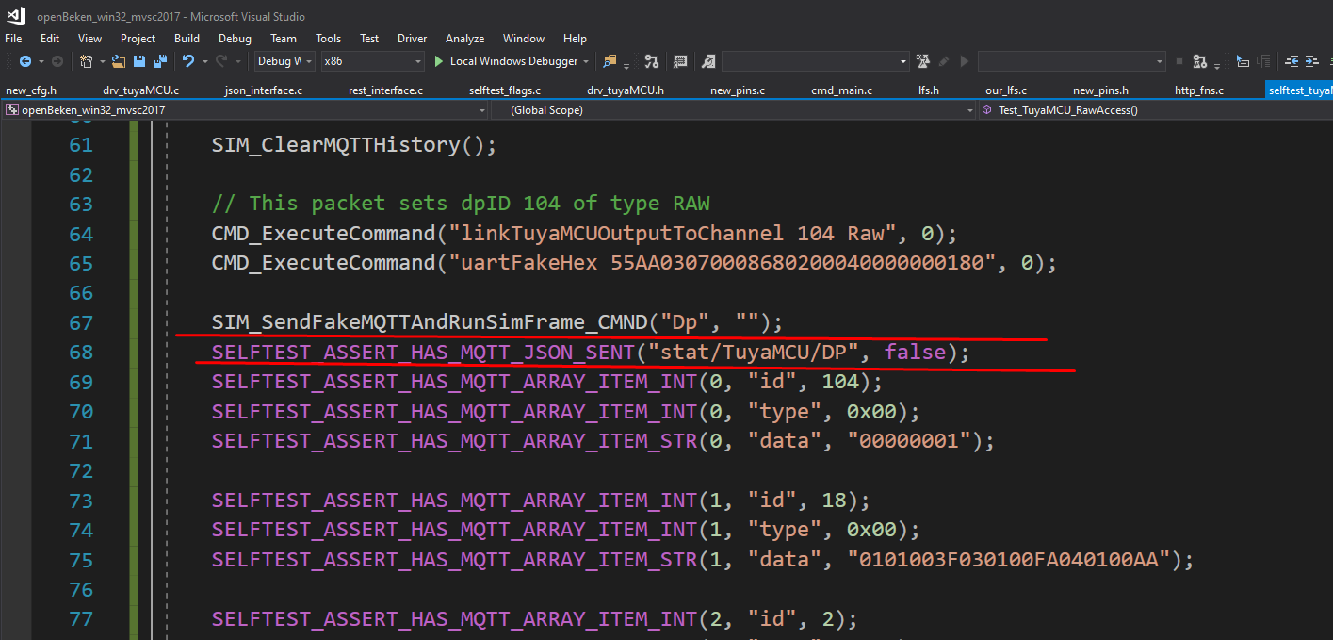Open the Analyze menu
This screenshot has width=1333, height=640.
[464, 39]
